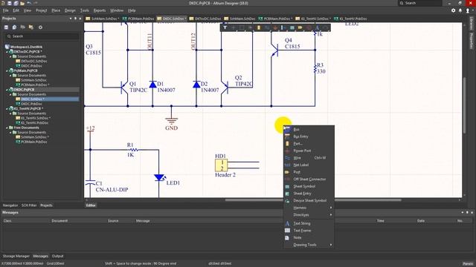Click the yellow folder icon in the Projects panel toolbar
Image resolution: width=476 pixels, height=267 pixels.
pyautogui.click(x=31, y=27)
